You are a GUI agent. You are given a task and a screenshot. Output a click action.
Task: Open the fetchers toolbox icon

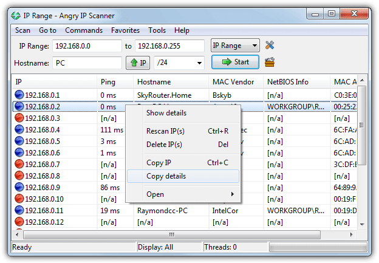click(270, 62)
